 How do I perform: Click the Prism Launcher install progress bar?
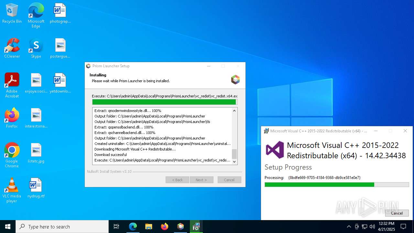click(x=165, y=102)
